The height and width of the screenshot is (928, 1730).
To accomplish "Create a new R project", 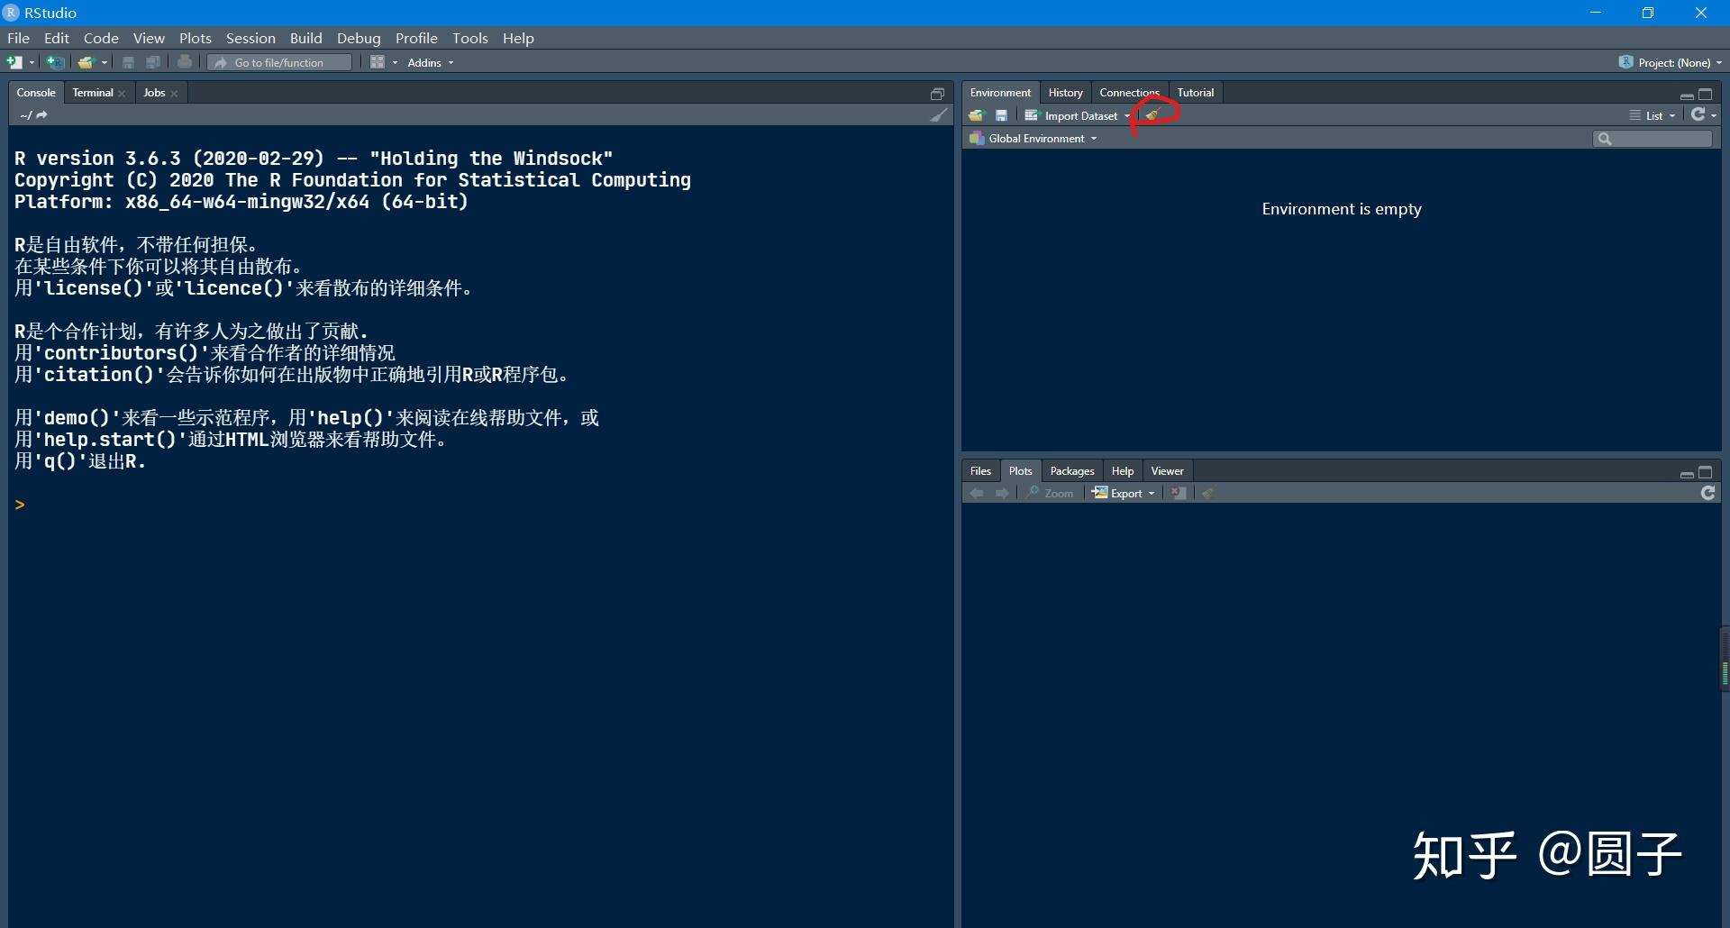I will pos(52,61).
